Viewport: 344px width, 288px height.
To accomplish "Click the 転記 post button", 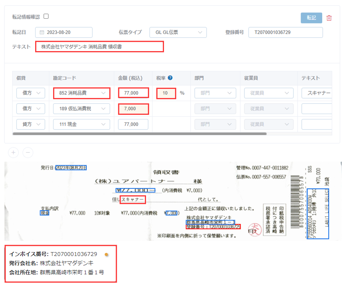I will [311, 18].
